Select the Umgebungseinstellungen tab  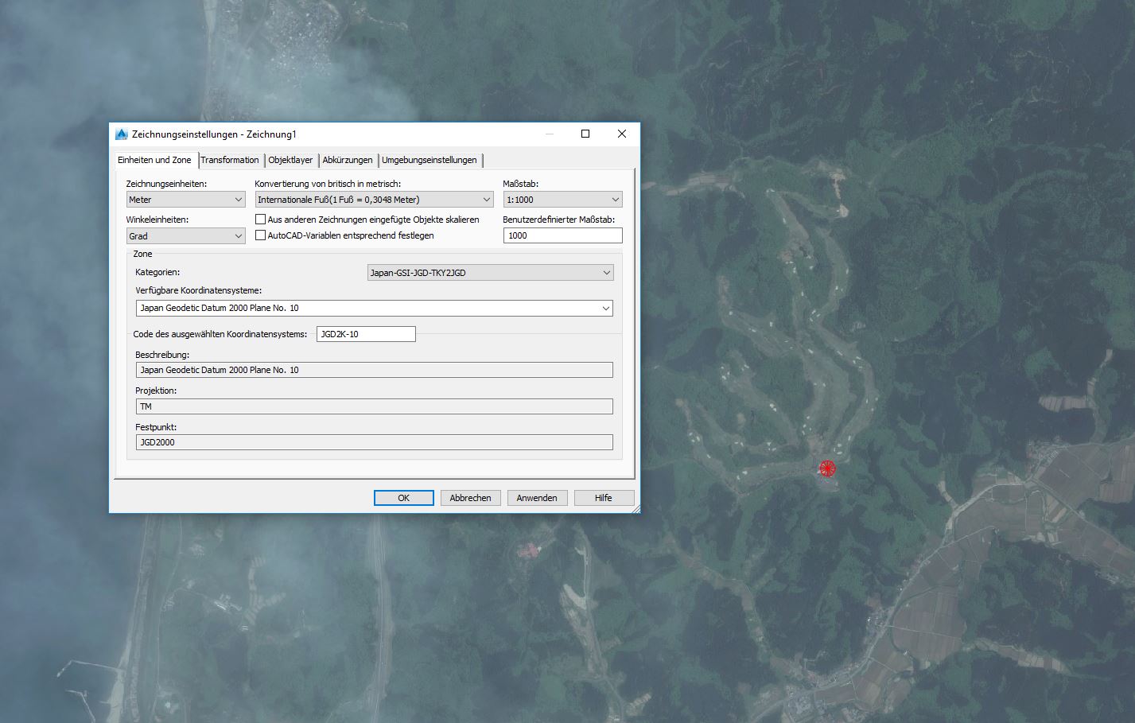430,160
